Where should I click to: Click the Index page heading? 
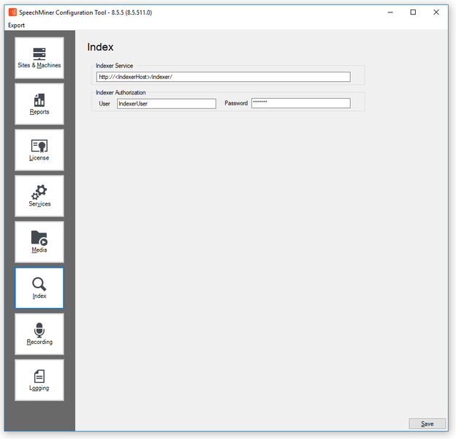coord(100,48)
